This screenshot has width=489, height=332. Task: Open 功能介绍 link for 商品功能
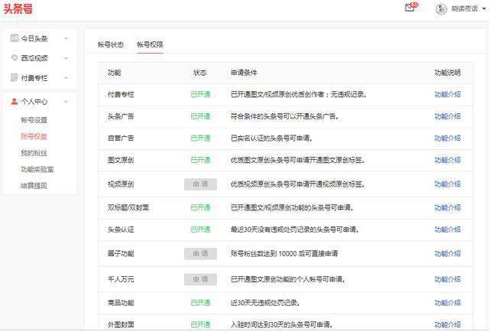[x=448, y=303]
